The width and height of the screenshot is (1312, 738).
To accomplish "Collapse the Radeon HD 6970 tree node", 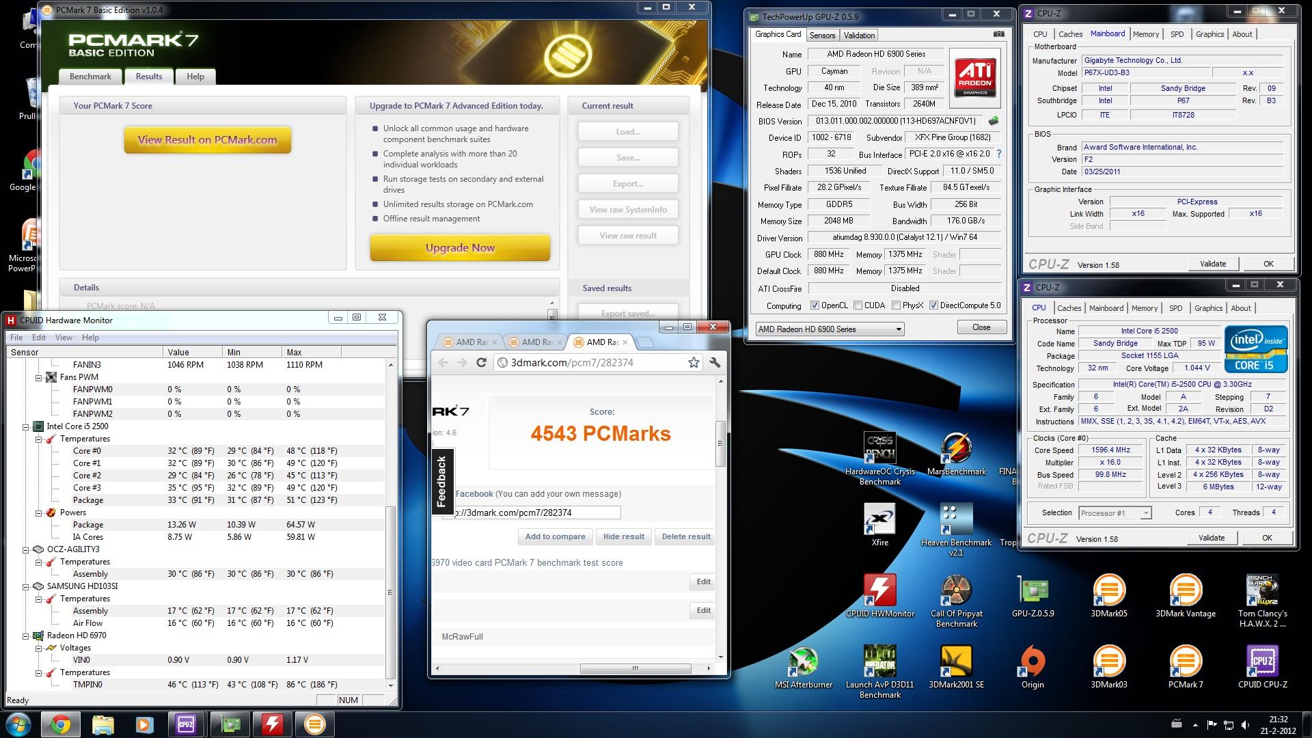I will coord(26,635).
